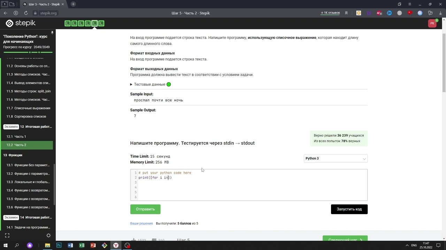
Task: Open the Stepik logo home link
Action: point(21,23)
